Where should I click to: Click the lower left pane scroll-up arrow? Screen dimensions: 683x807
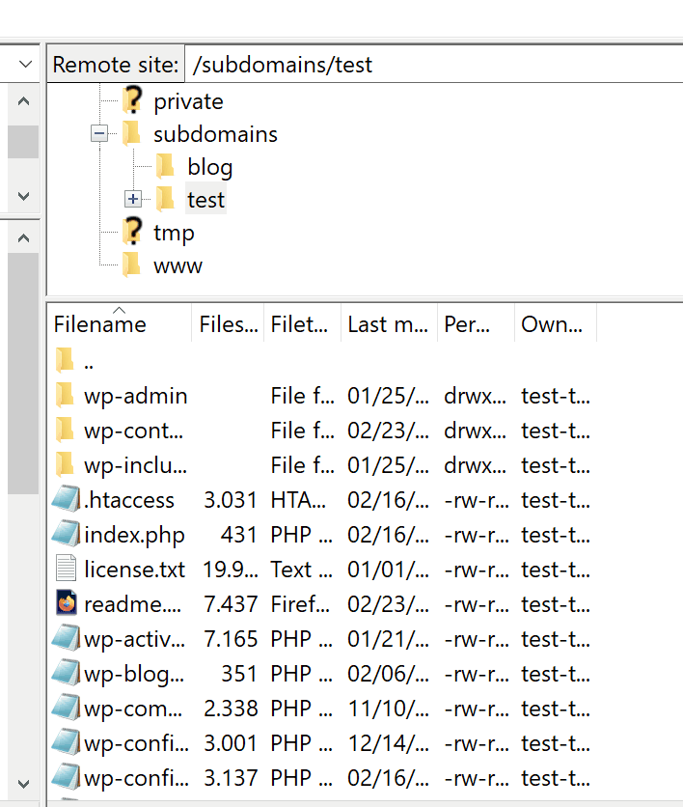click(23, 238)
